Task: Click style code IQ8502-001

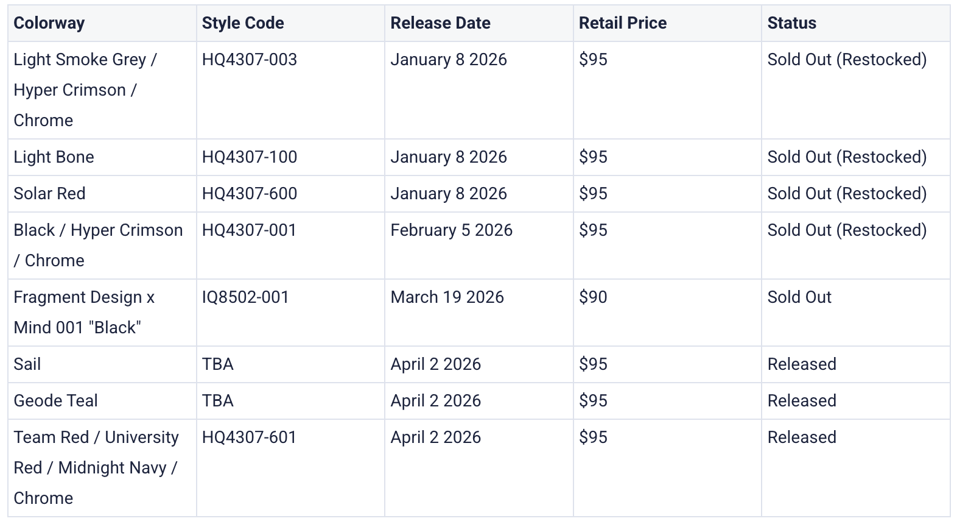Action: click(245, 297)
